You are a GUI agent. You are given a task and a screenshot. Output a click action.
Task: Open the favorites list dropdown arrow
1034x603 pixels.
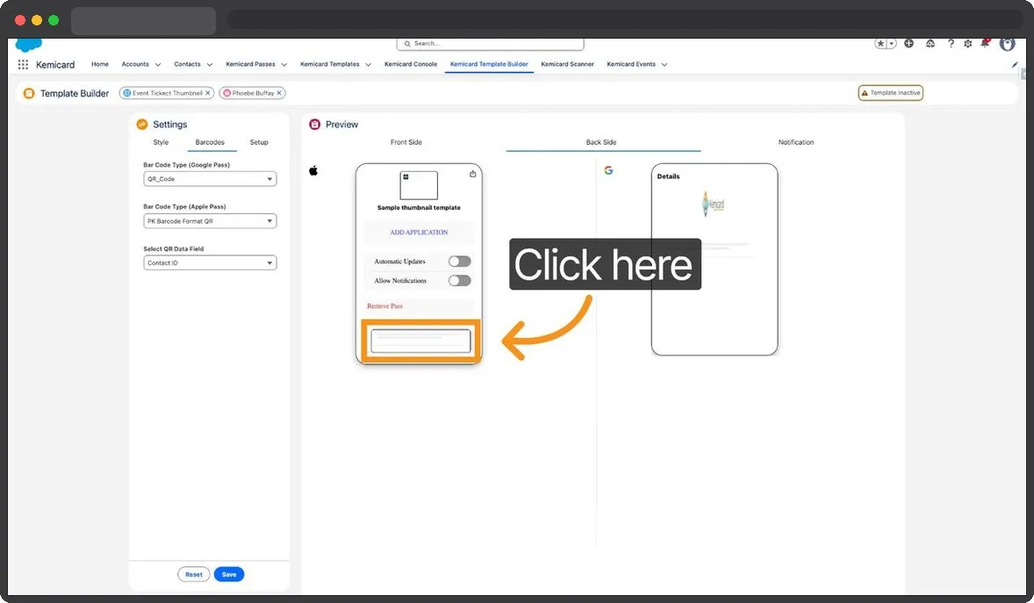tap(892, 44)
